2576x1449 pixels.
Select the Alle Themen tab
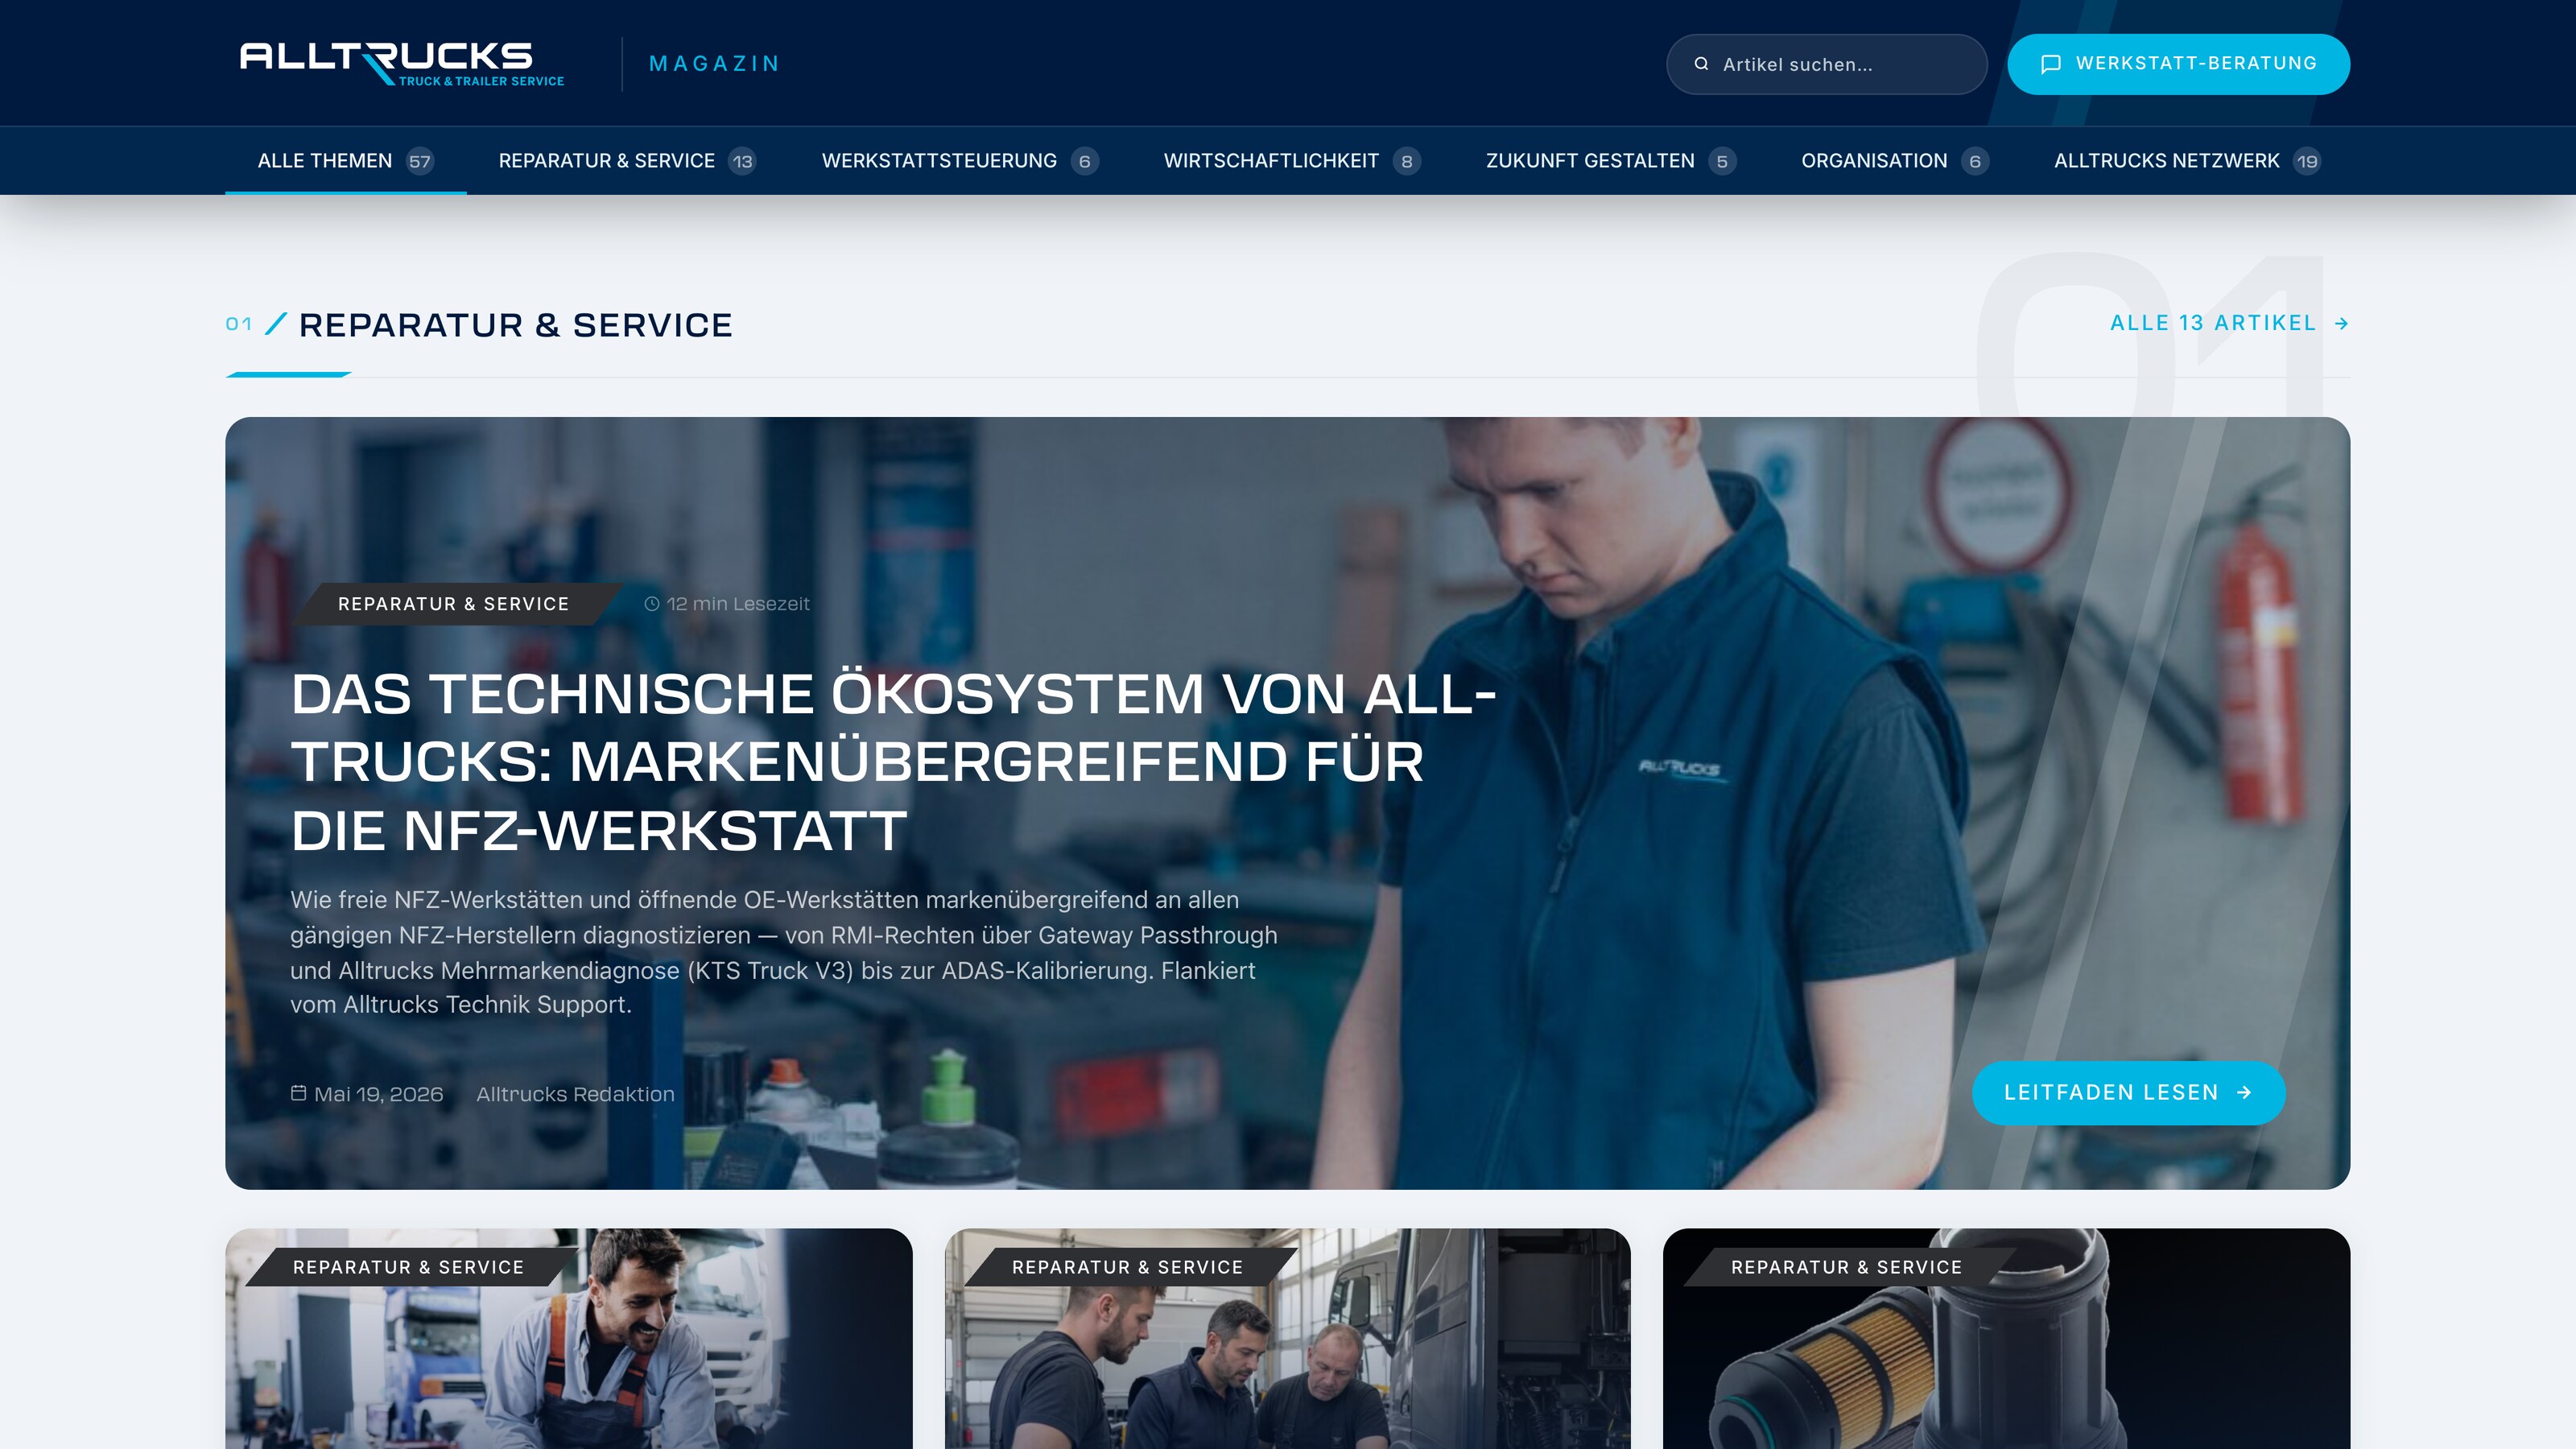tap(345, 161)
